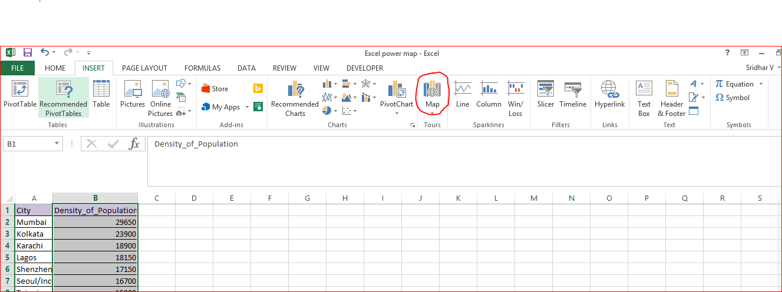Screen dimensions: 782x292
Task: Insert an Equation
Action: point(735,84)
